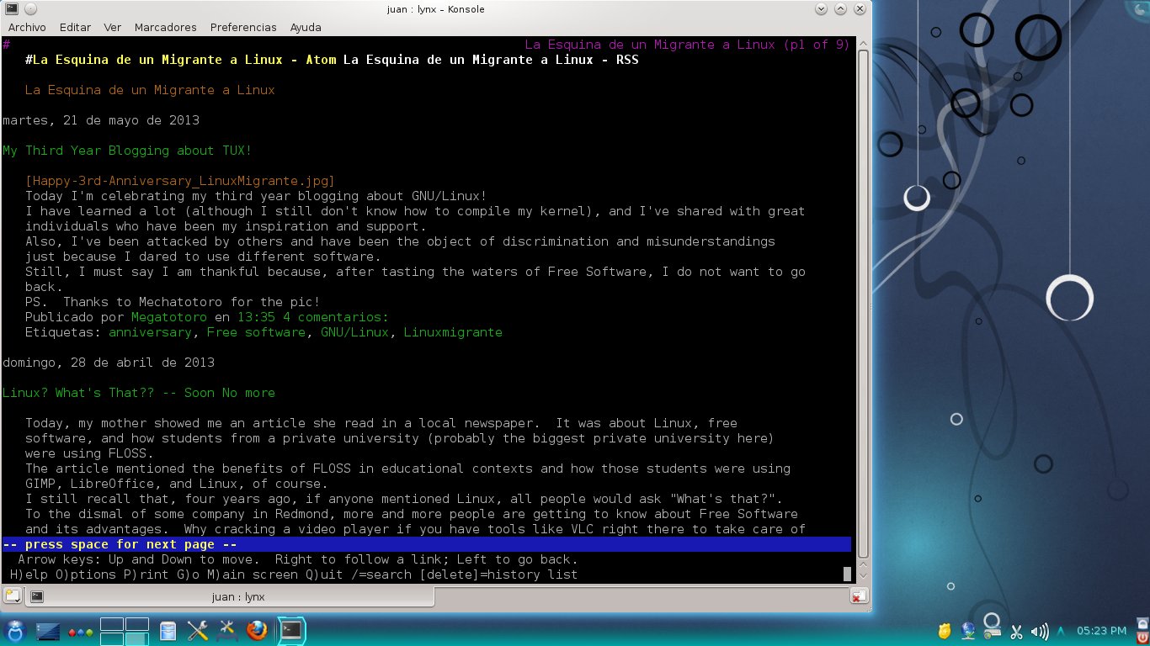Open the activities switcher with colored dots
Viewport: 1150px width, 646px height.
pyautogui.click(x=80, y=631)
